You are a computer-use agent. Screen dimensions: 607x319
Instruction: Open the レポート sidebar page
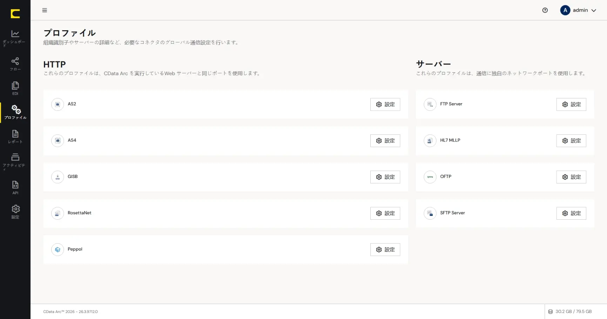15,137
